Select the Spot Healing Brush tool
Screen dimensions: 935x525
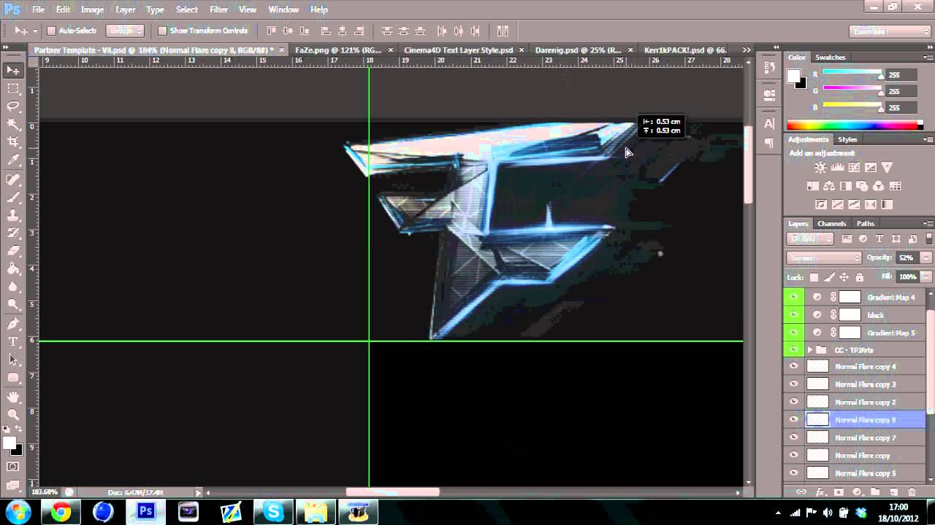[x=13, y=179]
